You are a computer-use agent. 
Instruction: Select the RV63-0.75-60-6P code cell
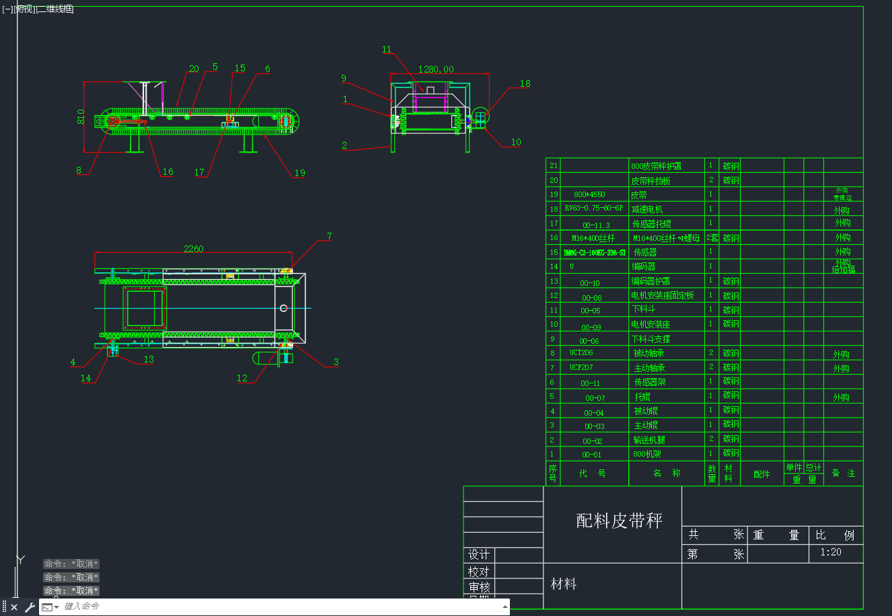(594, 208)
